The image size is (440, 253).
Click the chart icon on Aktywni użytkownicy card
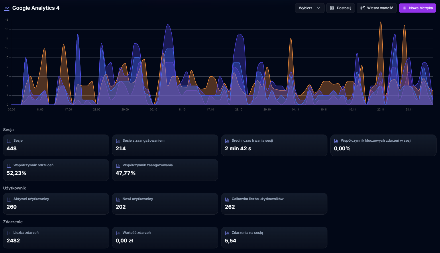pyautogui.click(x=8, y=199)
